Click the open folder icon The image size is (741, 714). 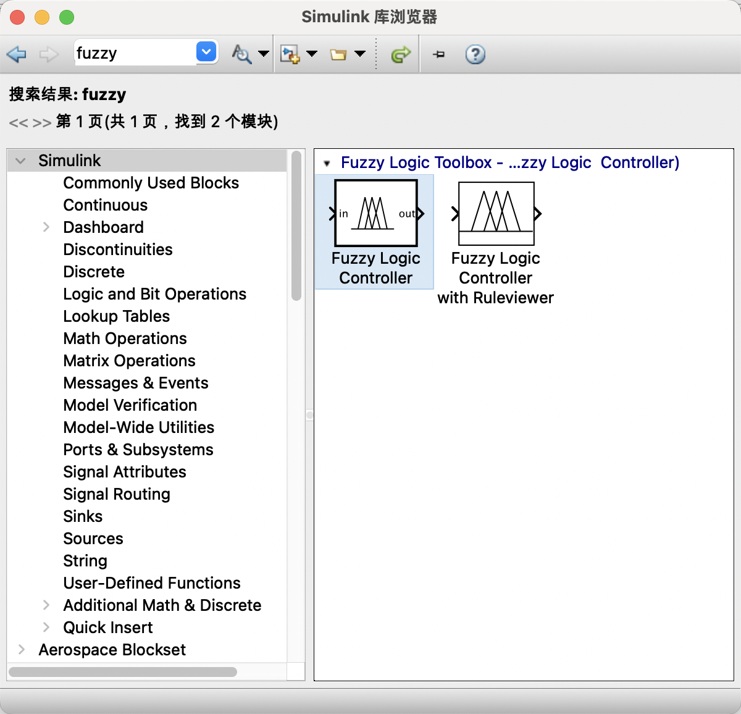click(338, 55)
